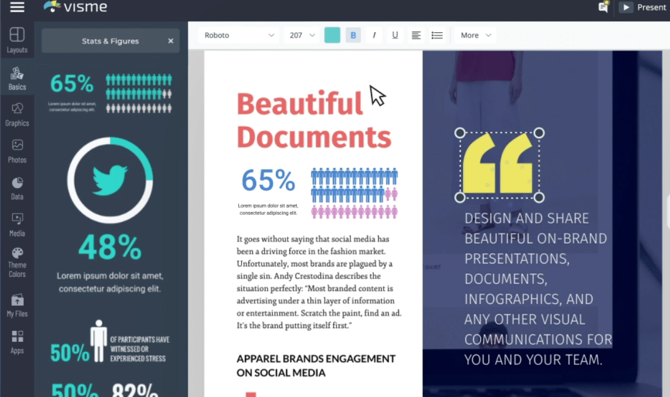670x397 pixels.
Task: Expand the Roboto font dropdown
Action: pos(239,35)
